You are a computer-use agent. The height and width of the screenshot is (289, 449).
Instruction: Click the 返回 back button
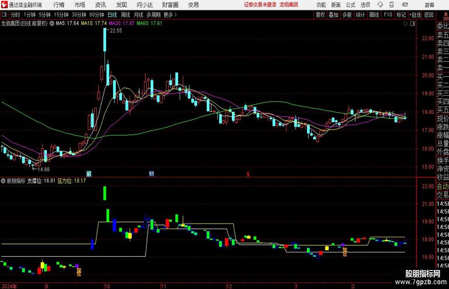[x=429, y=15]
